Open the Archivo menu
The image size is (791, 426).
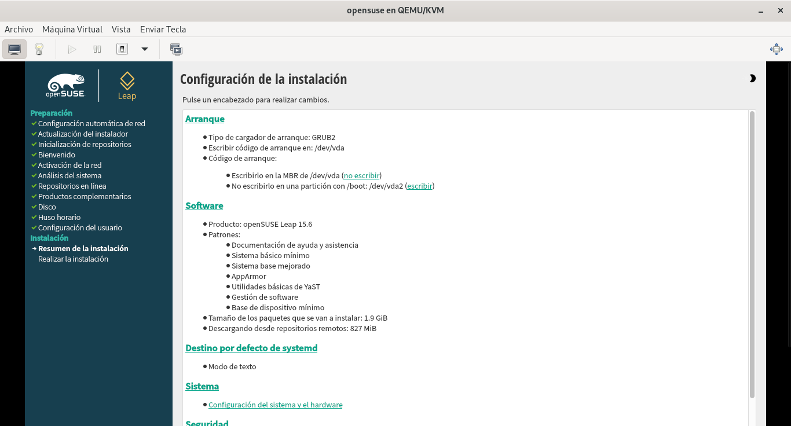pyautogui.click(x=19, y=29)
